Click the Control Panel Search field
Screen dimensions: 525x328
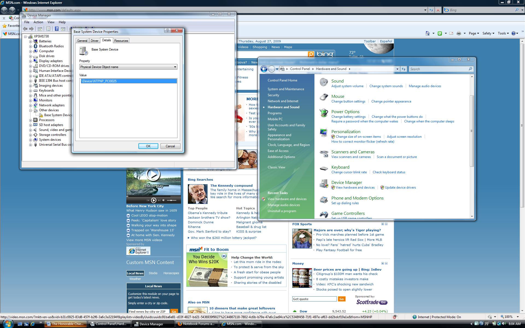pyautogui.click(x=441, y=69)
